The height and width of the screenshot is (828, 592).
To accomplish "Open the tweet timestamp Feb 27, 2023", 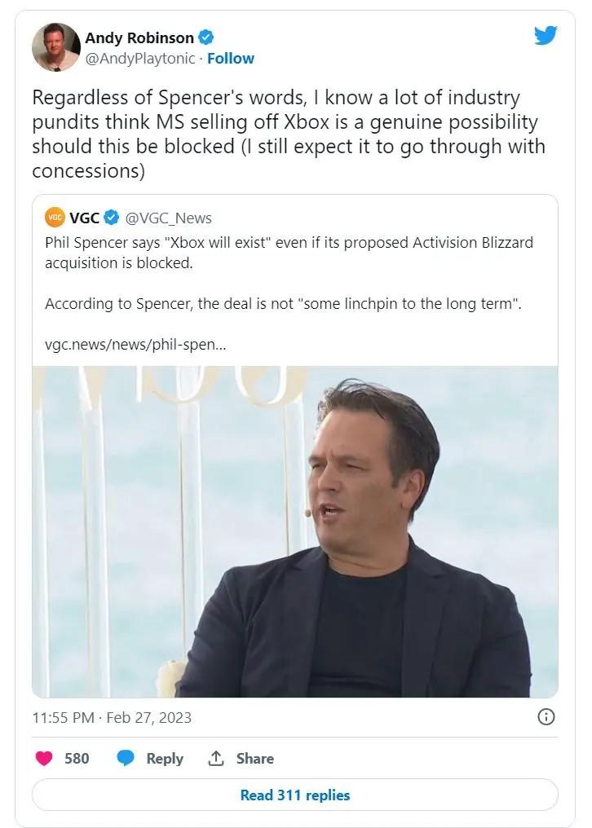I will point(112,717).
